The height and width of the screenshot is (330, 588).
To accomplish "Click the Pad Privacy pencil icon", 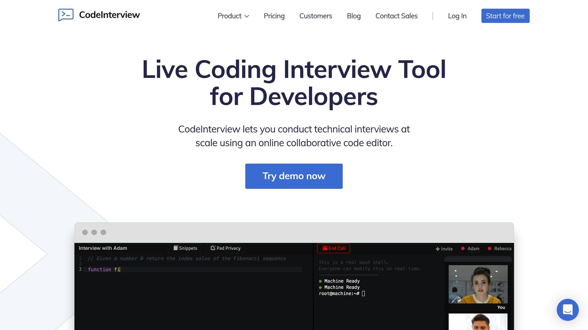I will tap(213, 248).
